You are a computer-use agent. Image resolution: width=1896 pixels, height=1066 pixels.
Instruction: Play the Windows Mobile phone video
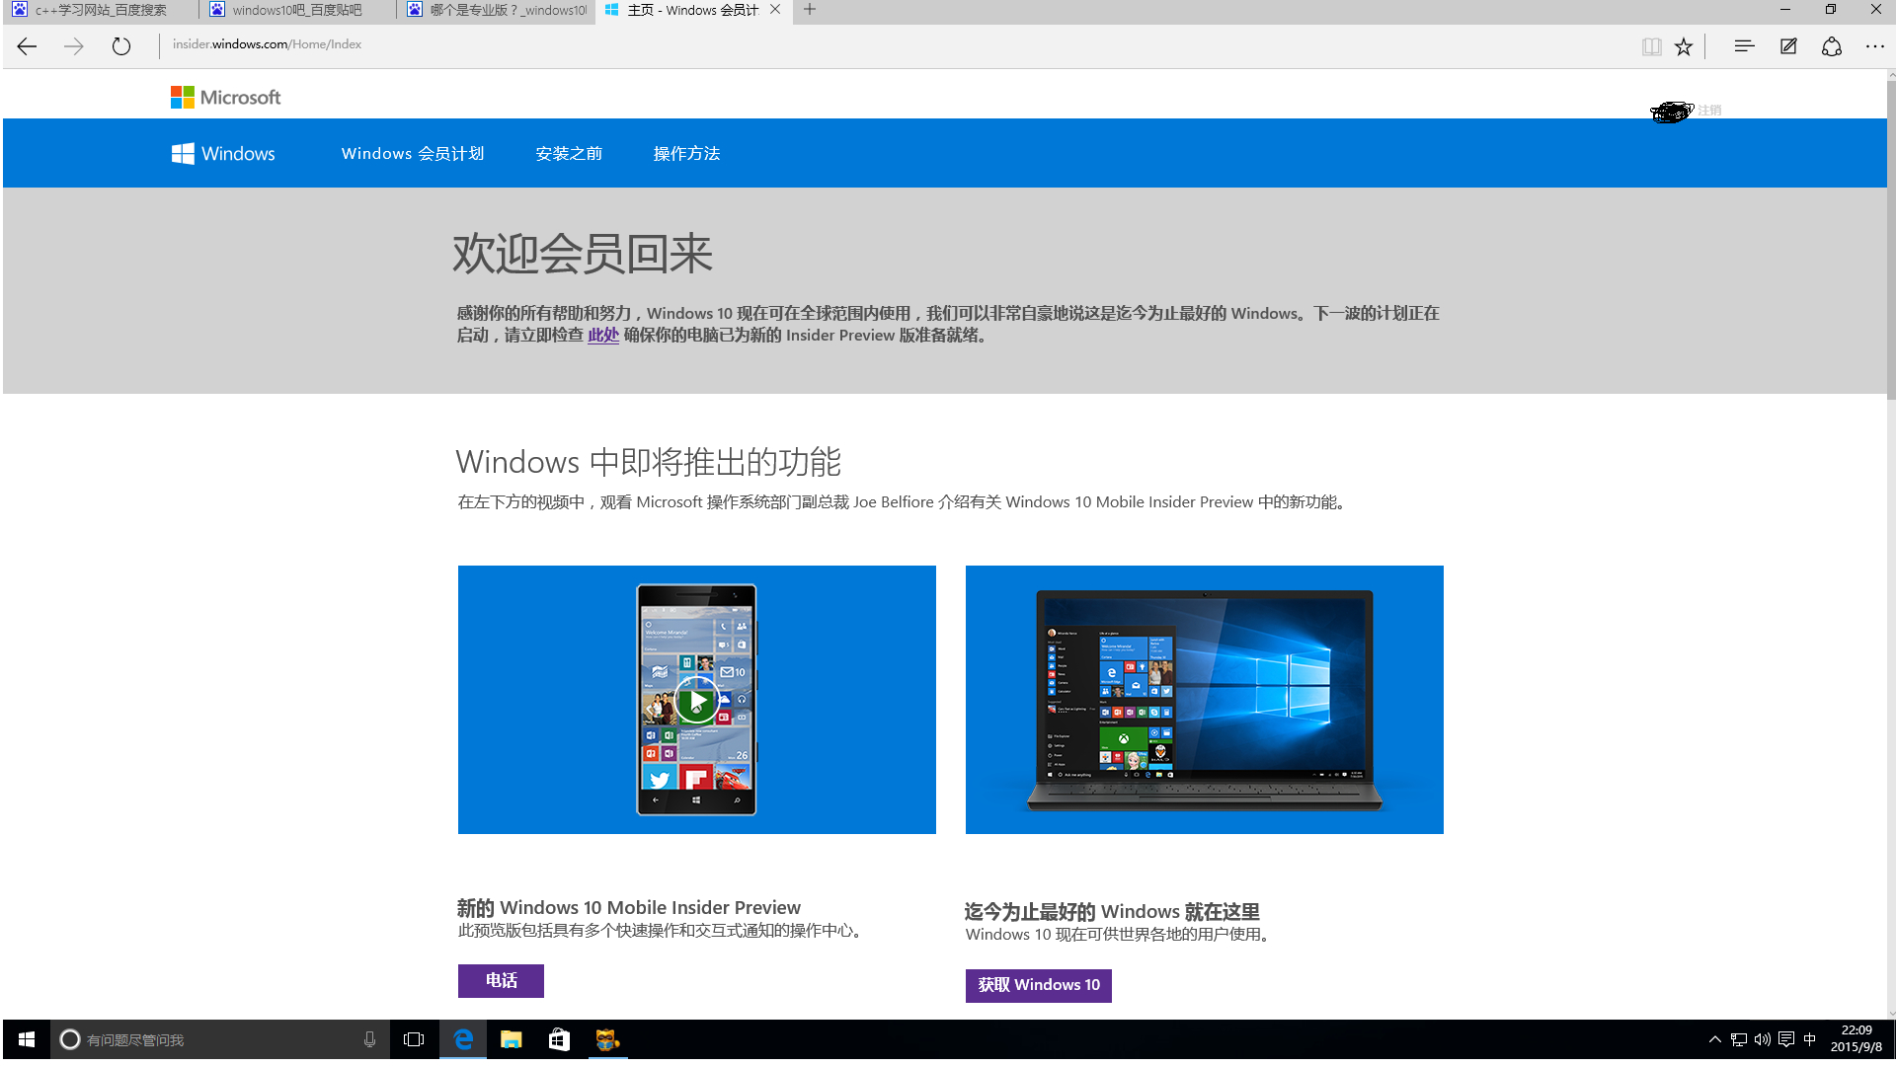697,701
